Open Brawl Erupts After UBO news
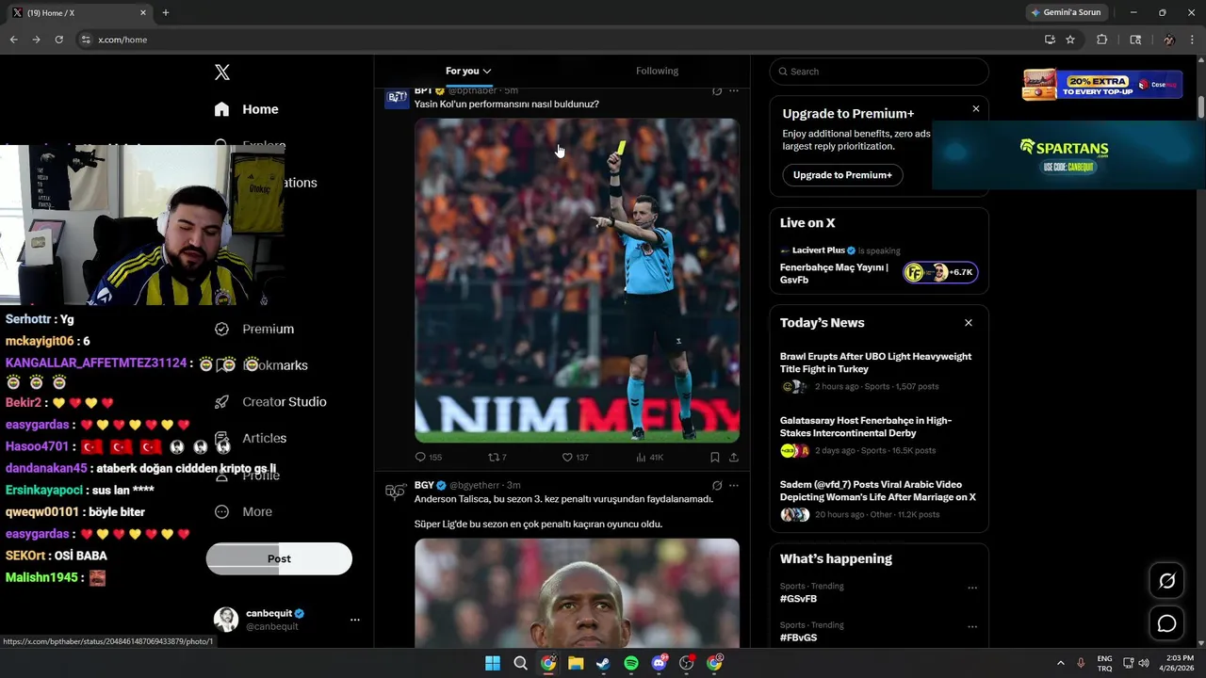 point(879,371)
